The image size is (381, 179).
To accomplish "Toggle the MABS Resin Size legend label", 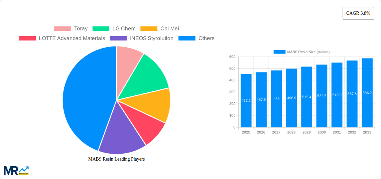I will 308,52.
